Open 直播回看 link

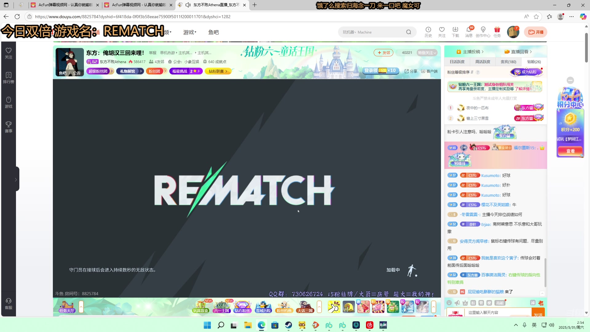pyautogui.click(x=518, y=52)
